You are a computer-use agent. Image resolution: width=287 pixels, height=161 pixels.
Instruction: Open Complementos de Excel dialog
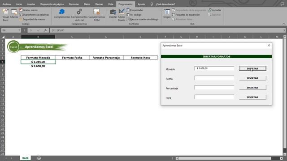coord(79,15)
